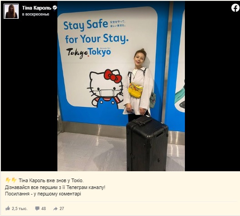This screenshot has height=216, width=240.
Task: Click the second lightning bolt emoji
Action: coord(14,180)
